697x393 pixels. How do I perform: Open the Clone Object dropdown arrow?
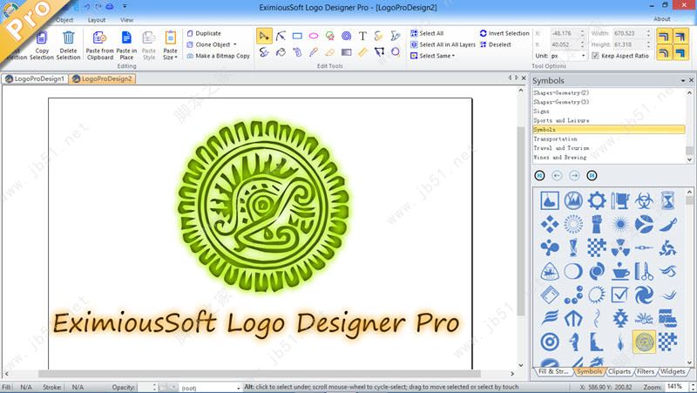point(233,44)
